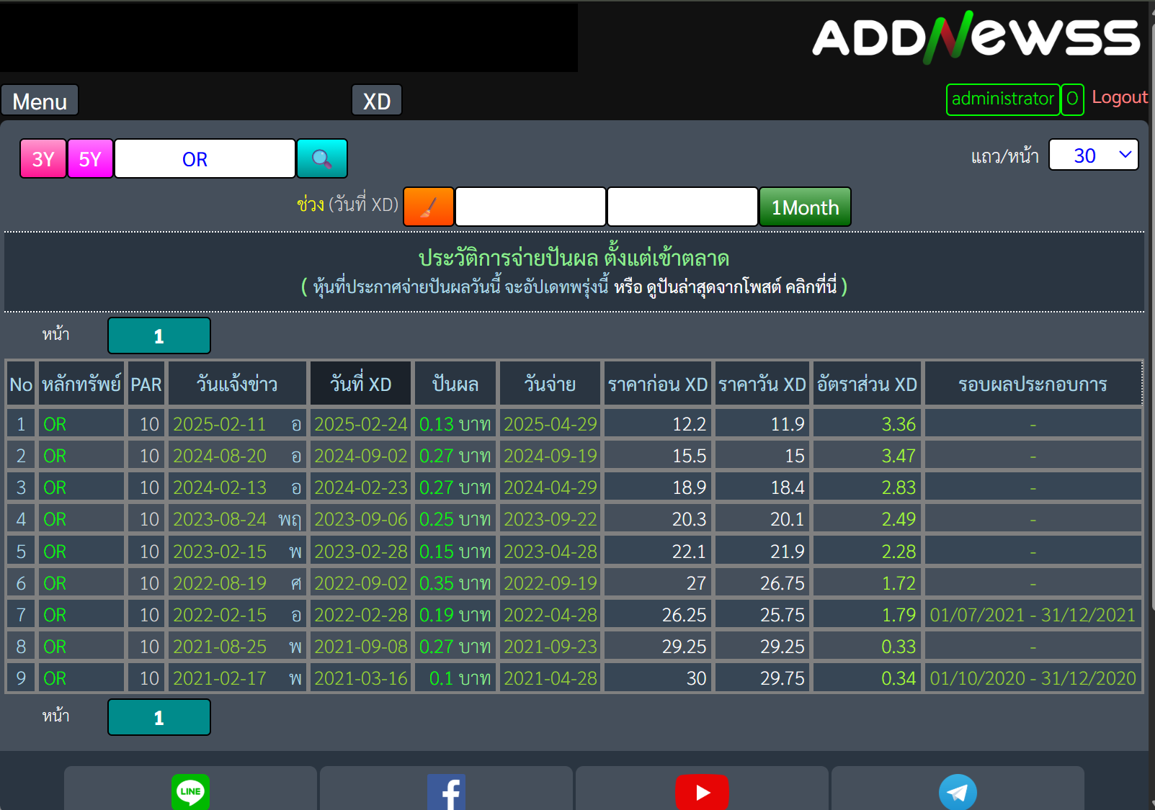Click the วันจ่าย column header
This screenshot has width=1155, height=810.
tap(550, 384)
